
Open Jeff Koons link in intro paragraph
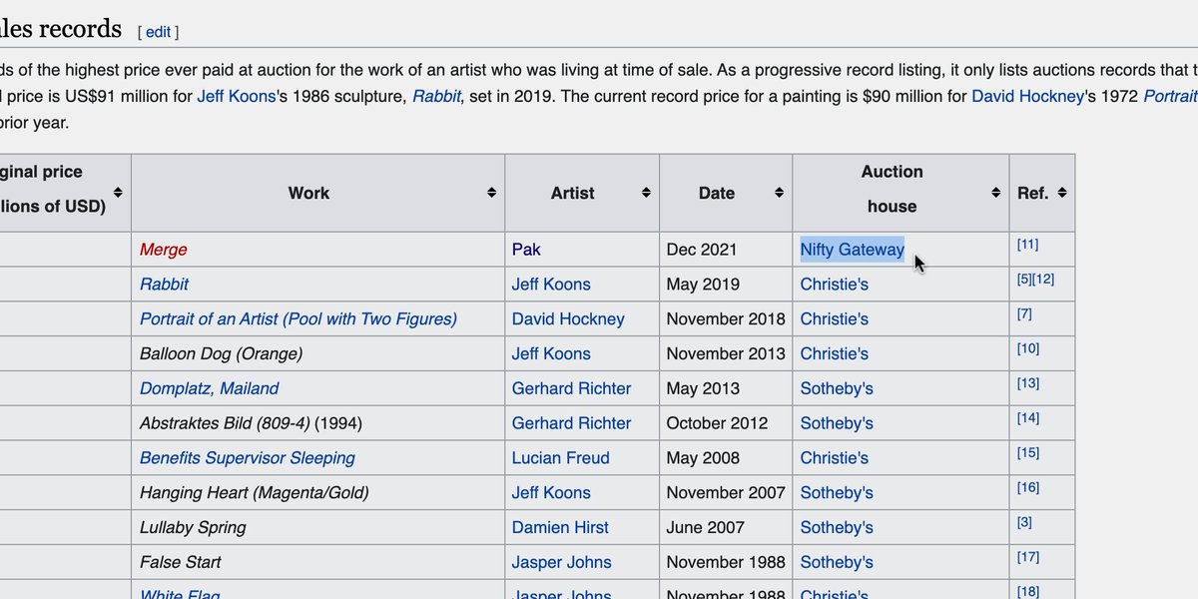(x=236, y=97)
